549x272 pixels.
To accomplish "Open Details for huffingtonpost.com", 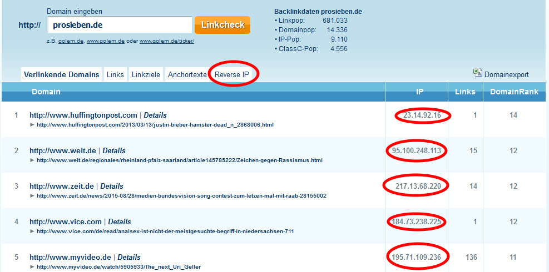I will click(155, 115).
